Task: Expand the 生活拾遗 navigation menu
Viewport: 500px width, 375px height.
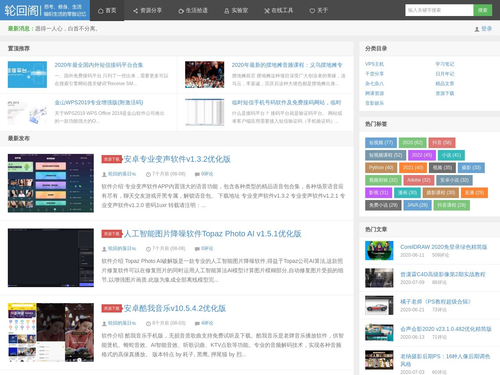Action: [x=193, y=11]
